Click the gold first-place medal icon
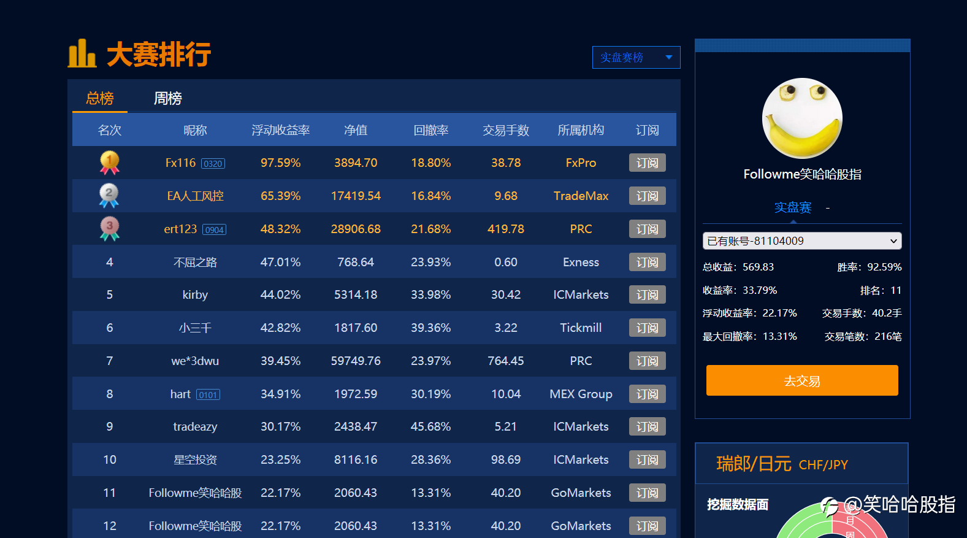The width and height of the screenshot is (967, 538). pos(110,163)
